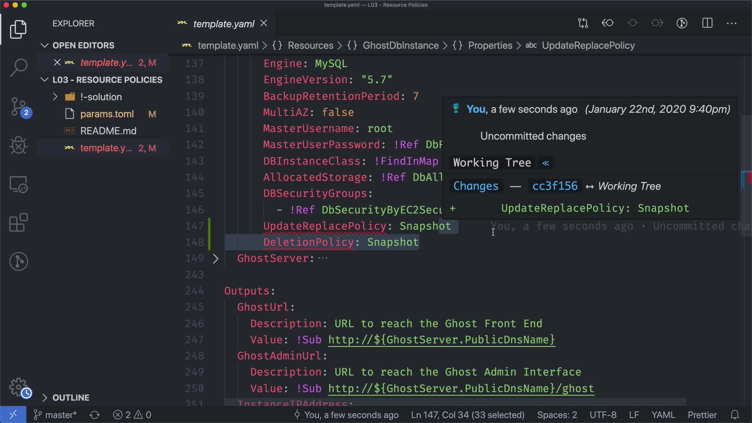The height and width of the screenshot is (423, 752).
Task: Close the template.yaml editor tab
Action: pos(264,23)
